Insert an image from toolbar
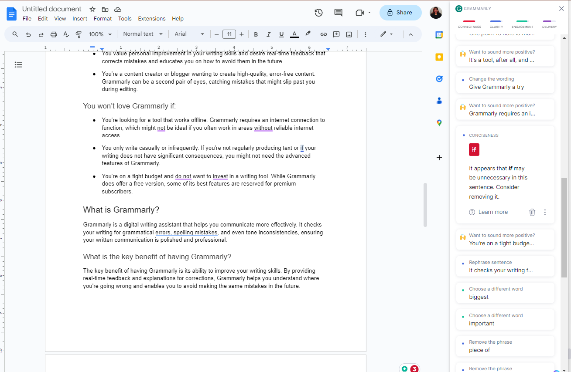The height and width of the screenshot is (372, 571). coord(349,34)
